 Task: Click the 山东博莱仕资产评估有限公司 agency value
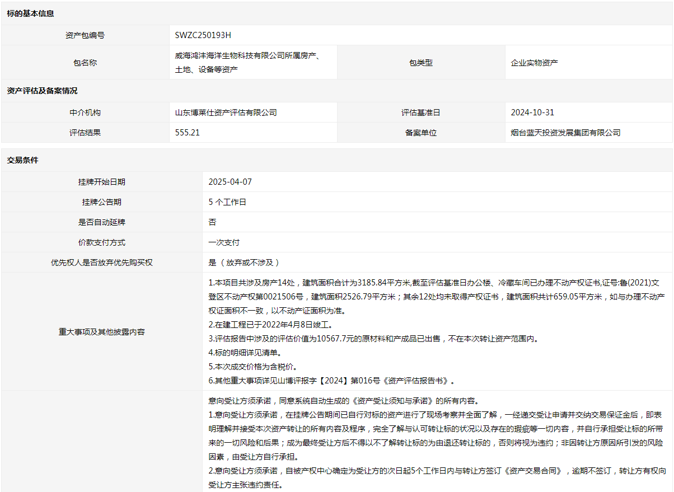(x=226, y=113)
